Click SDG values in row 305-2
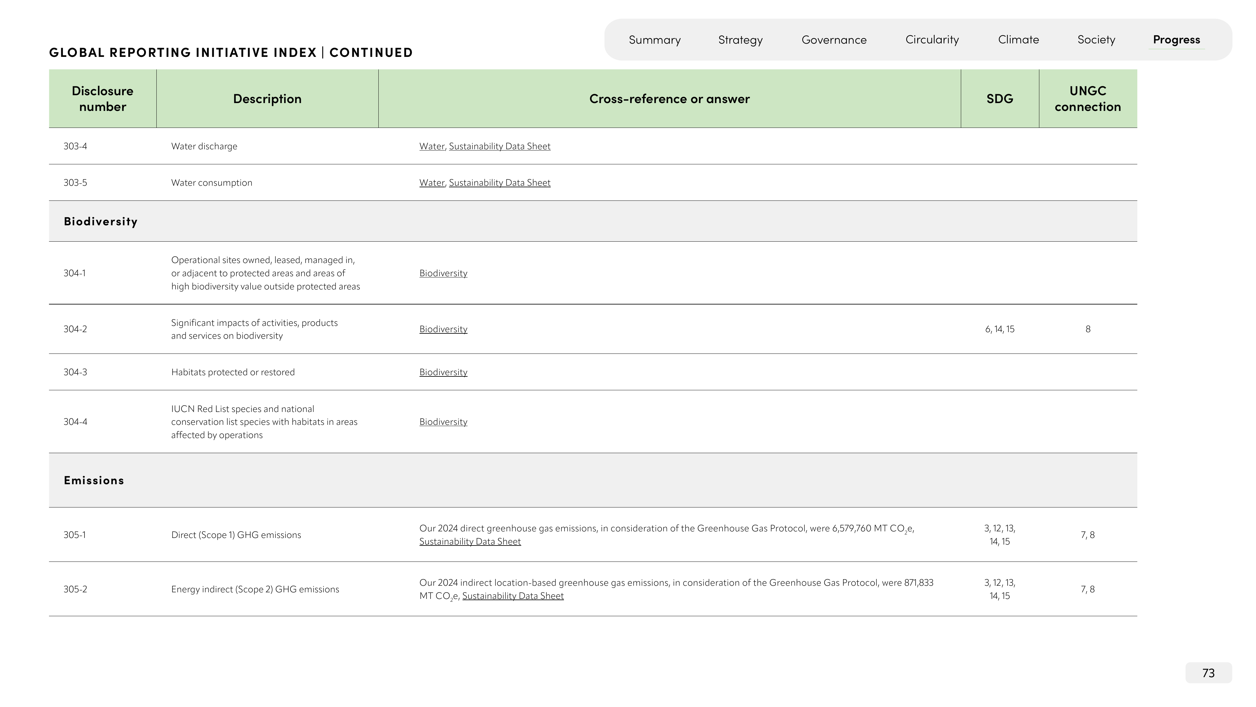 (999, 589)
